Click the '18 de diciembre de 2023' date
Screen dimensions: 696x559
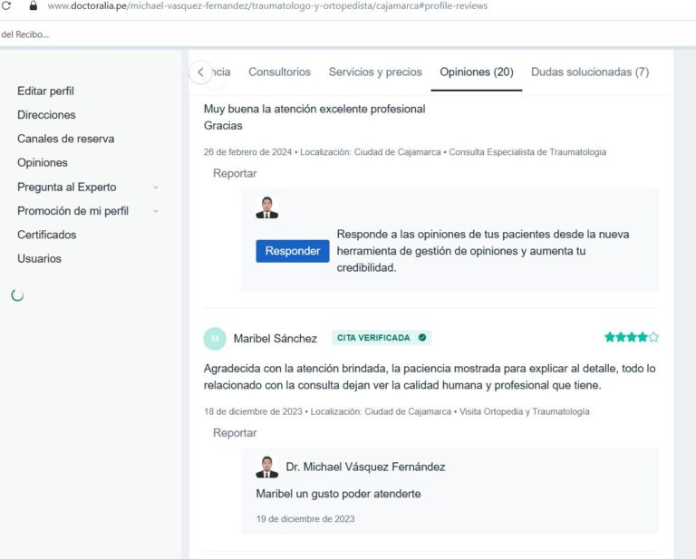[253, 411]
